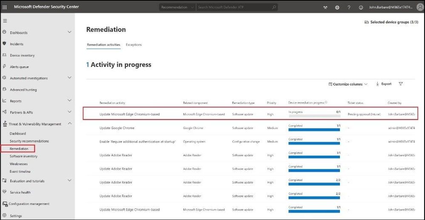Open the help question mark icon
The height and width of the screenshot is (220, 425).
[x=349, y=7]
